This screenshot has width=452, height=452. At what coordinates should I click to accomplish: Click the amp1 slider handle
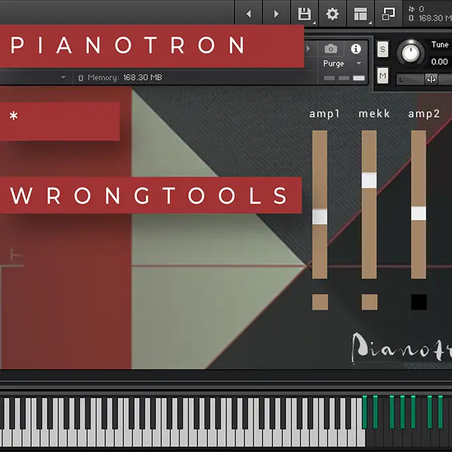point(320,217)
